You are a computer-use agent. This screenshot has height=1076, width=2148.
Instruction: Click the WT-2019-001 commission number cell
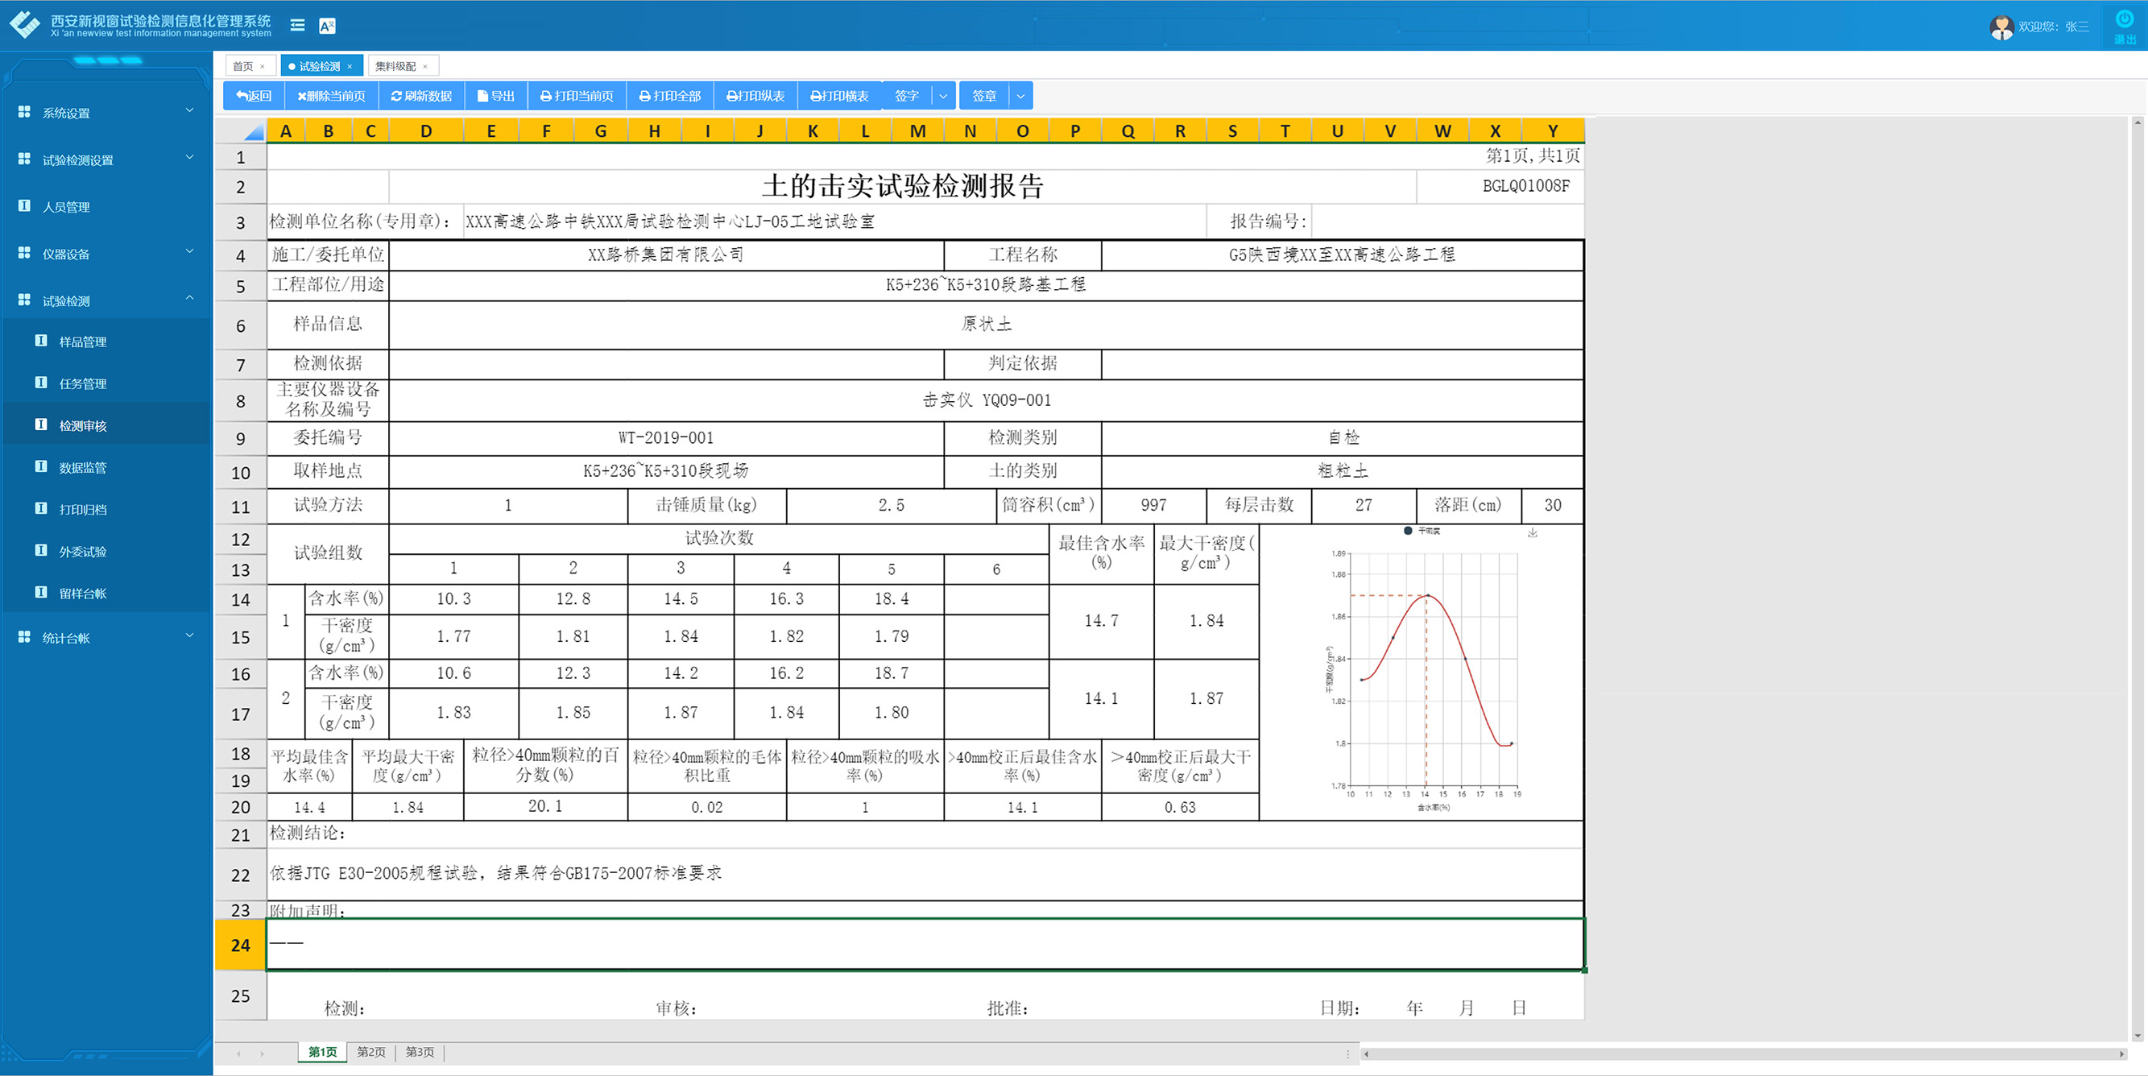point(666,438)
